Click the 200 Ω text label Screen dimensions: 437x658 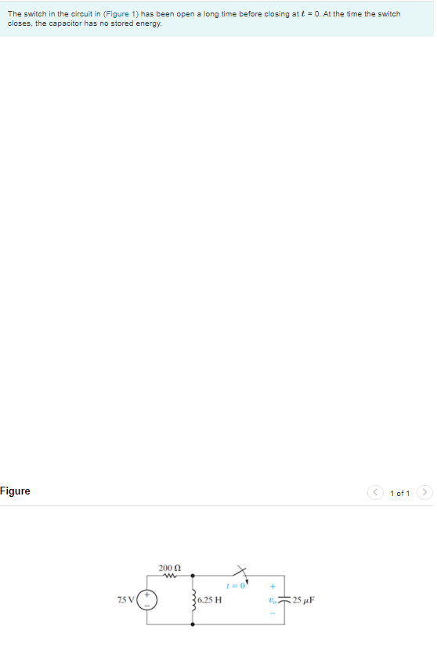(x=170, y=568)
